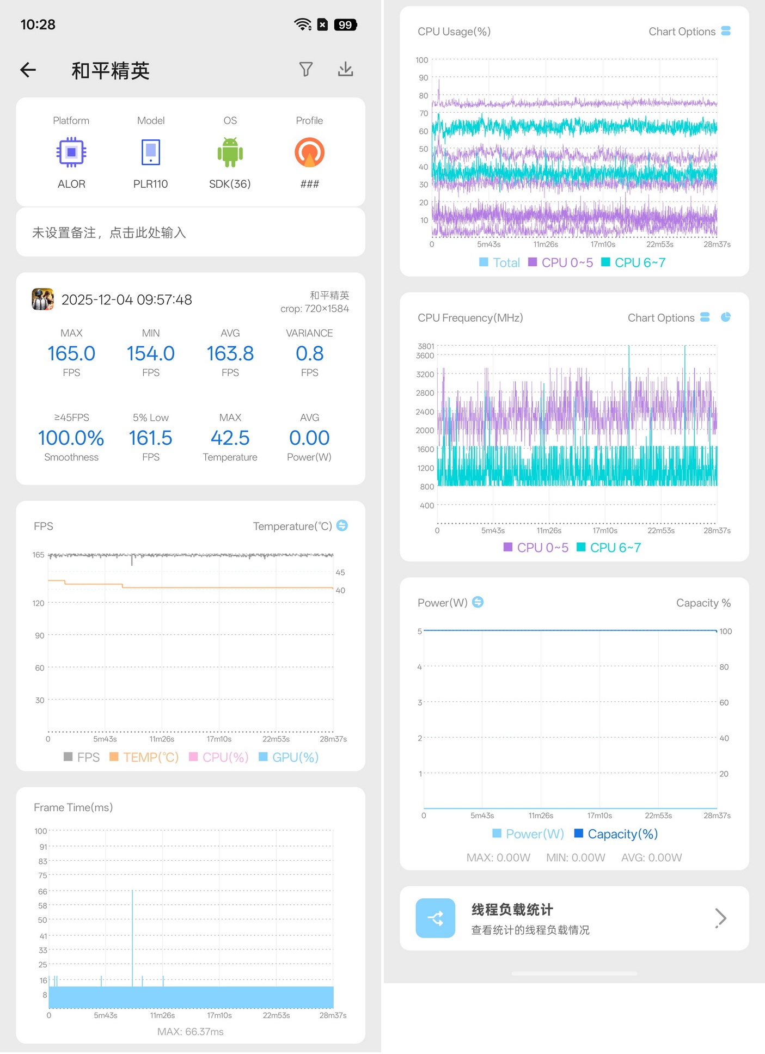765x1054 pixels.
Task: Click the TEMP(℃) orange legend swatch
Action: [x=114, y=757]
